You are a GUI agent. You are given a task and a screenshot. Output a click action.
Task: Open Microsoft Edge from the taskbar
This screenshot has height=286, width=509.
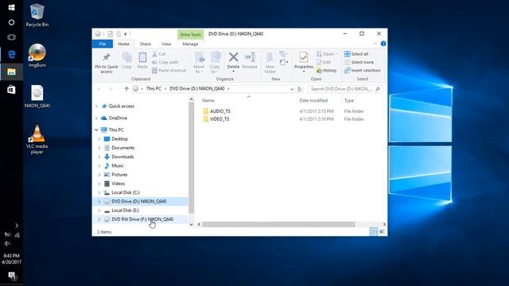point(11,54)
